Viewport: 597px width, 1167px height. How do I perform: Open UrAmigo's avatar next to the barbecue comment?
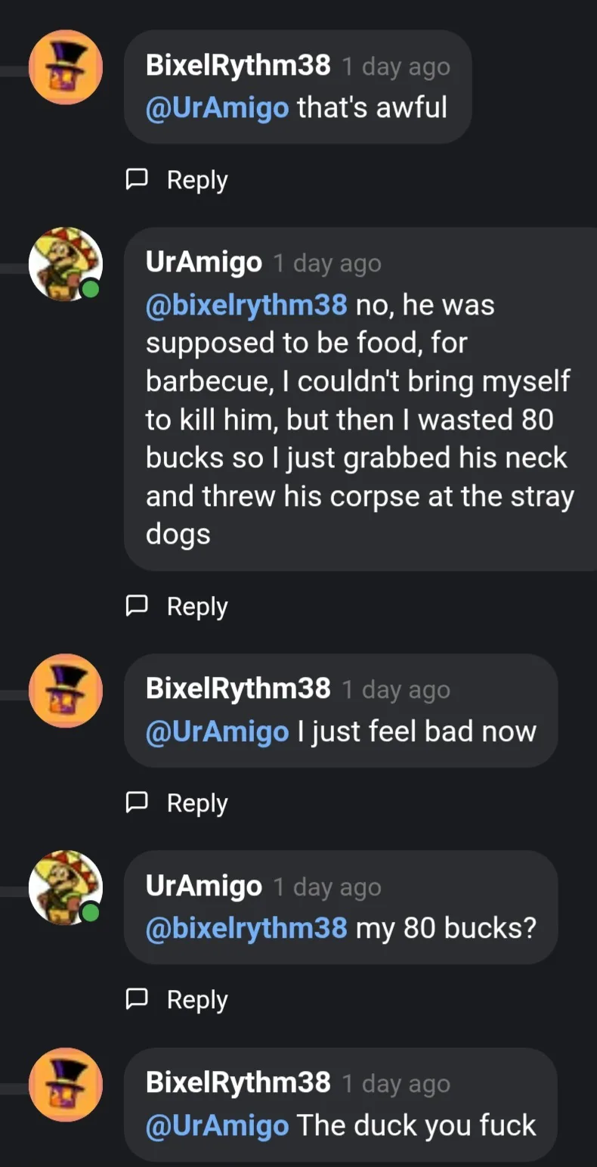(x=66, y=264)
